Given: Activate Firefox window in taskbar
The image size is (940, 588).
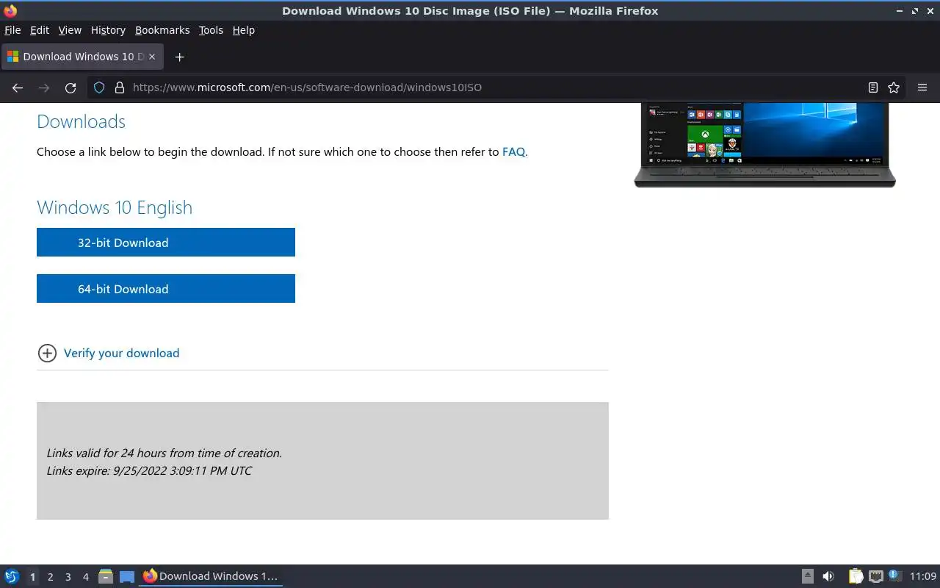Looking at the screenshot, I should pos(211,576).
